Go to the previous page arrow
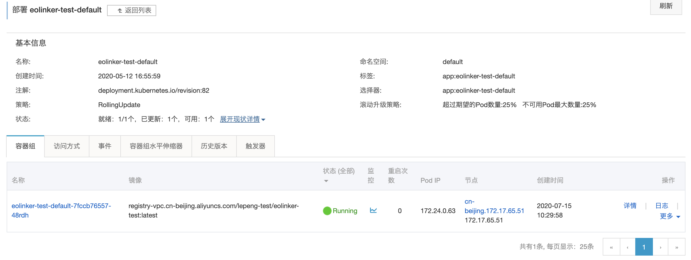Image resolution: width=691 pixels, height=260 pixels. pyautogui.click(x=628, y=247)
